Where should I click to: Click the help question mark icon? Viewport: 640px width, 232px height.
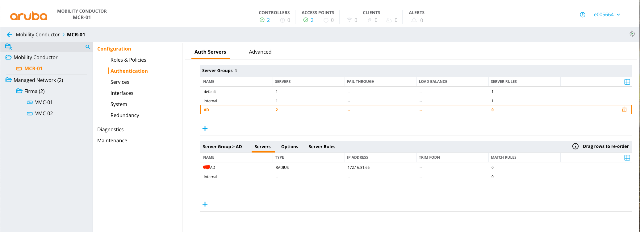click(x=582, y=15)
